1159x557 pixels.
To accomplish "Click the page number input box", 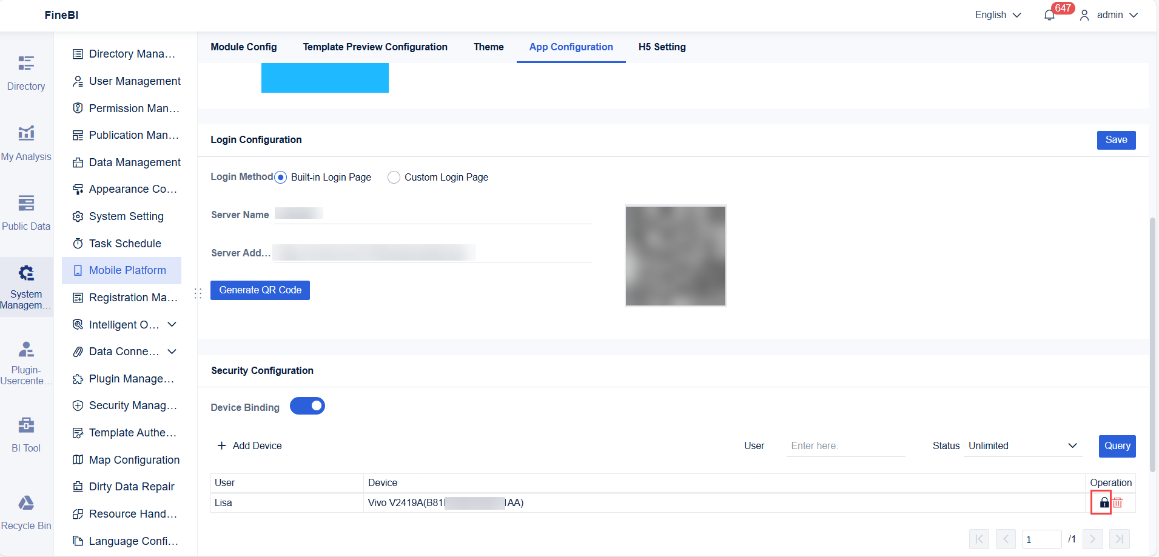I will (1042, 539).
